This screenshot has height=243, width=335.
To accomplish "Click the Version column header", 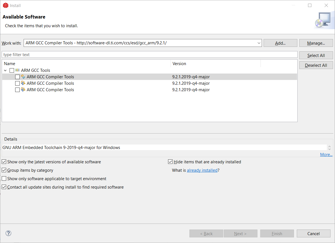I will point(216,64).
